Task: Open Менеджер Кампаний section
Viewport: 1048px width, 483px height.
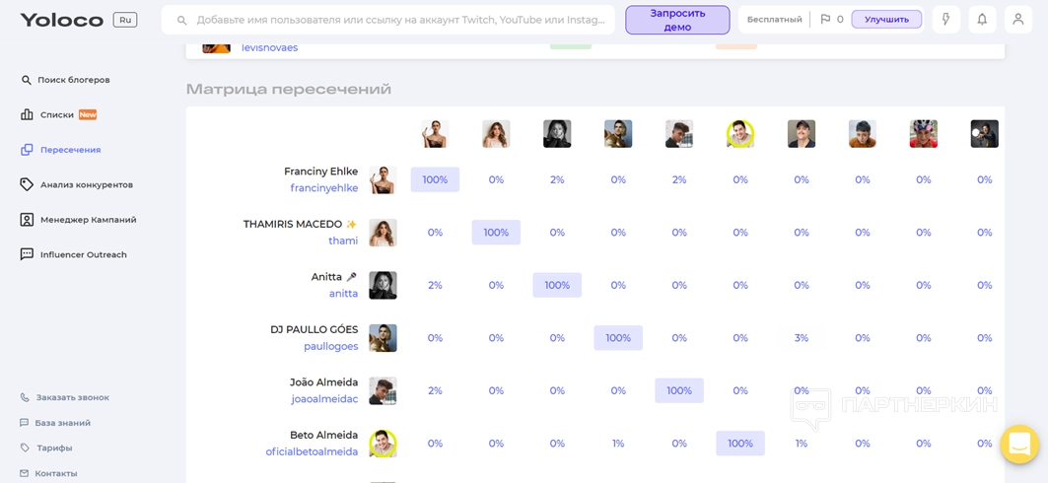Action: [x=88, y=220]
